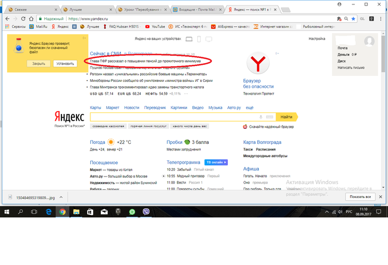Image resolution: width=388 pixels, height=265 pixels.
Task: Open the browser home page icon
Action: pyautogui.click(x=31, y=19)
